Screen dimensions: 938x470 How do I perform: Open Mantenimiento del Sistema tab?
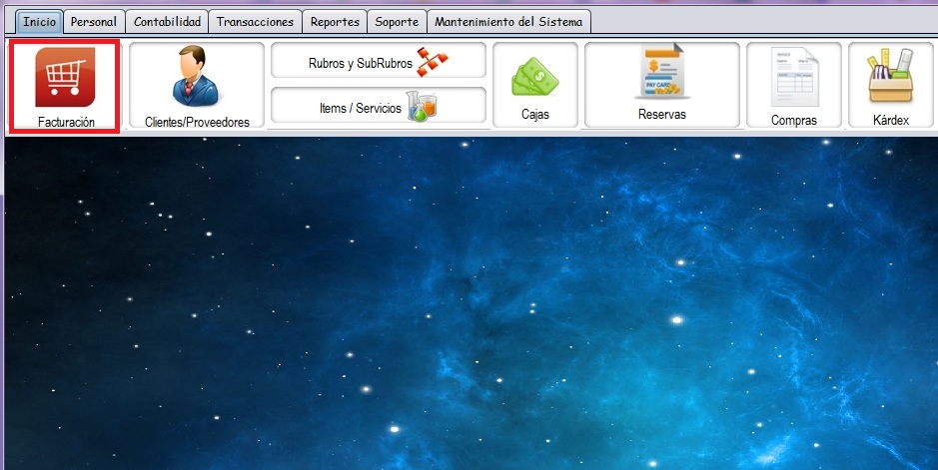tap(507, 21)
